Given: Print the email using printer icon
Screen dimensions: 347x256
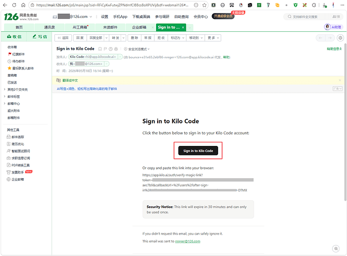Looking at the screenshot, I should [116, 49].
